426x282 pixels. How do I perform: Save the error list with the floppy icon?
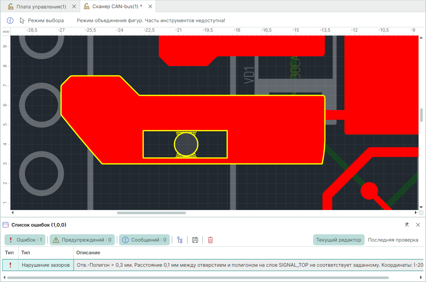click(x=195, y=240)
